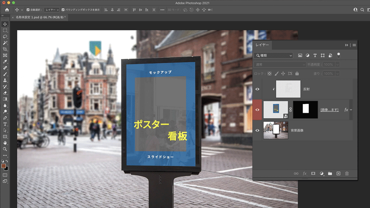Open the 種類 layer filter dropdown

(x=274, y=55)
